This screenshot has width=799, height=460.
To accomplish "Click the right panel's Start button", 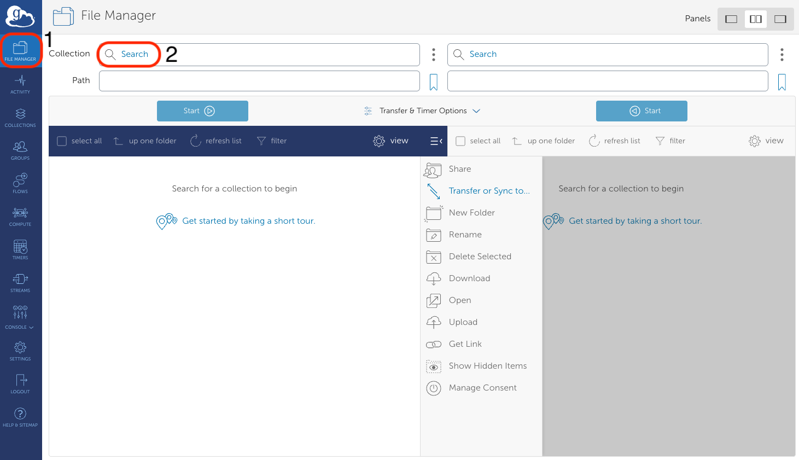I will tap(641, 110).
